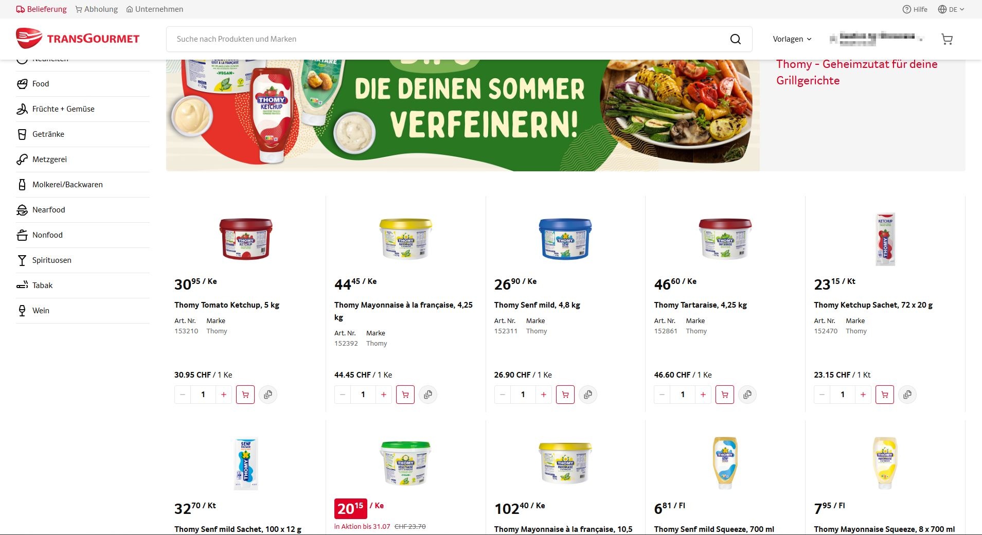Add Thomy Tartaraise to a template list
The width and height of the screenshot is (982, 535).
(747, 395)
